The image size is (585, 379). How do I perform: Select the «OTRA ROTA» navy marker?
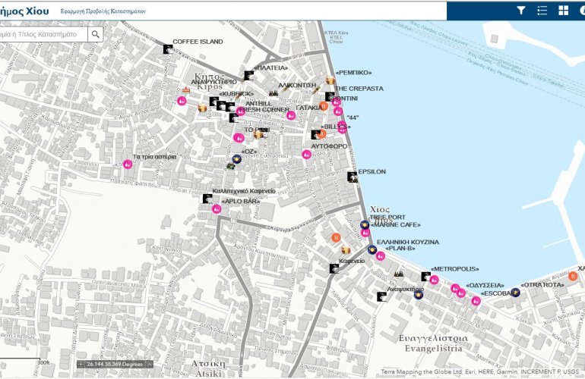[x=515, y=293]
